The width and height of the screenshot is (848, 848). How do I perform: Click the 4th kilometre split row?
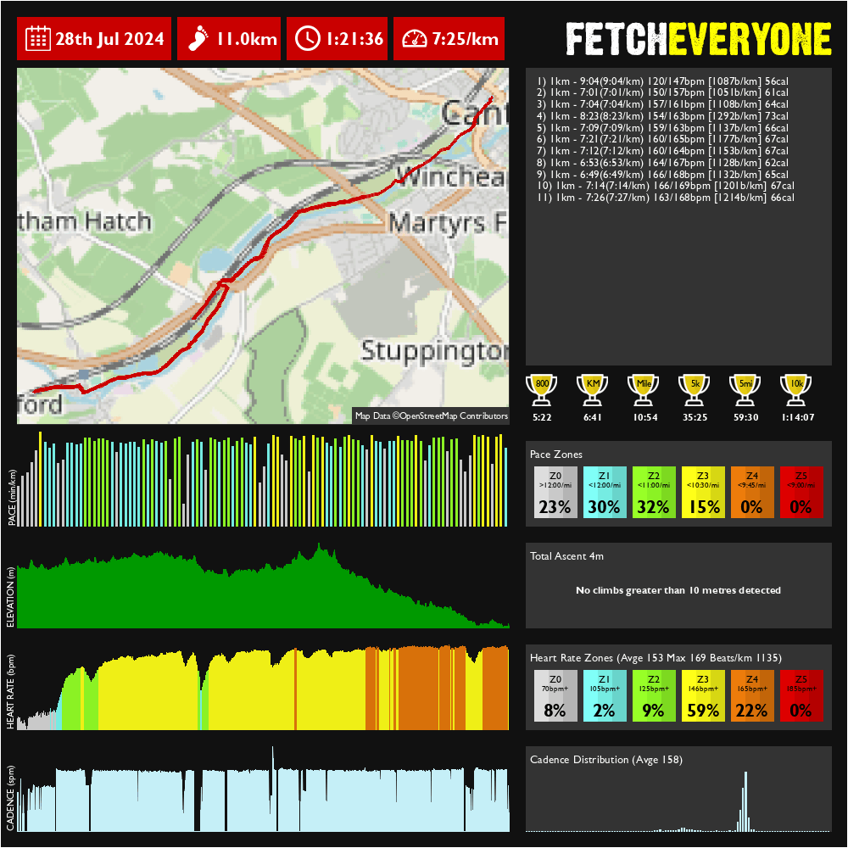662,115
